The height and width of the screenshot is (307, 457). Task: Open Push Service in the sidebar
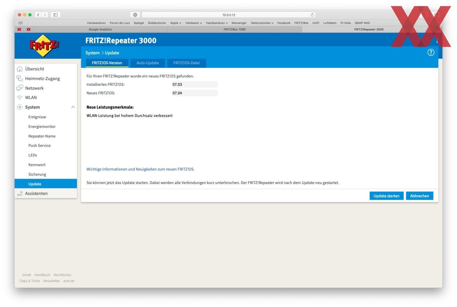click(x=39, y=145)
